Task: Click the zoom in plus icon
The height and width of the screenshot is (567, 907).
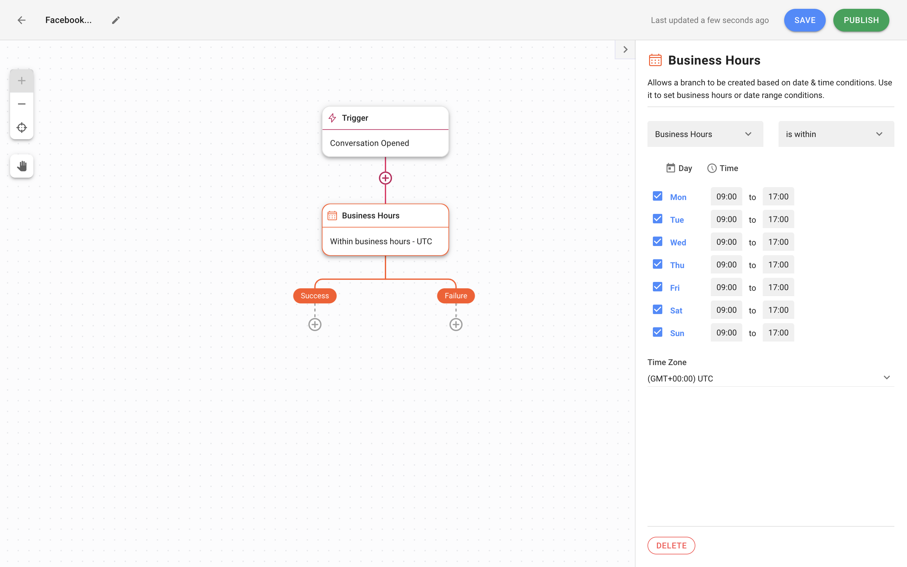Action: coord(21,80)
